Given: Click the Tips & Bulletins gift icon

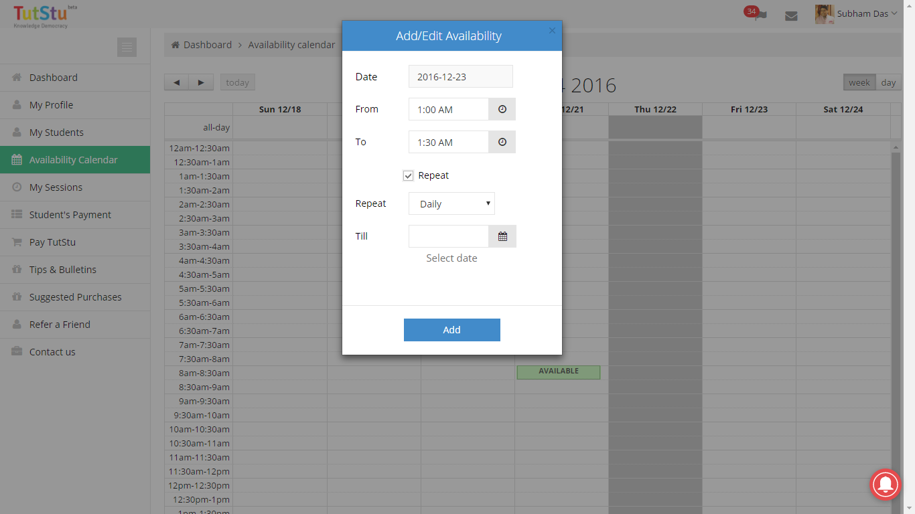Looking at the screenshot, I should coord(17,269).
